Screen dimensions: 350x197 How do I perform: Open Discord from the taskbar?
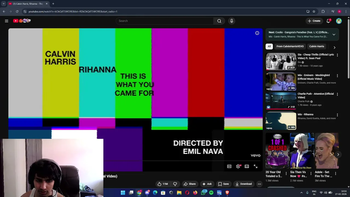click(x=147, y=193)
